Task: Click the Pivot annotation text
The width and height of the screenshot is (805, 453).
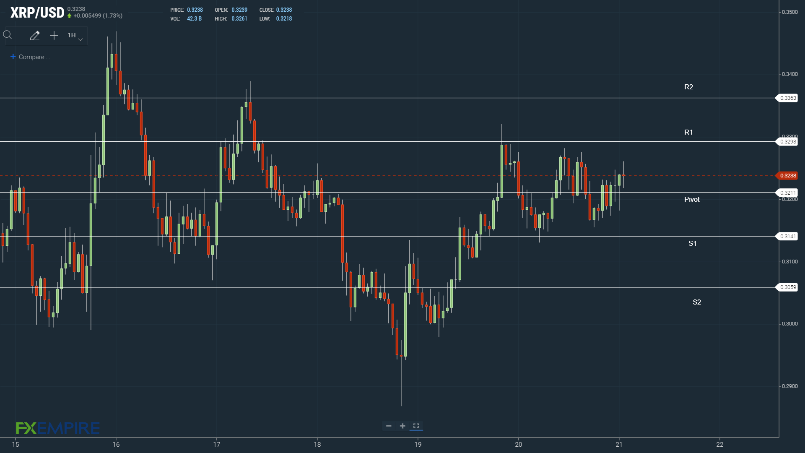Action: [x=692, y=200]
